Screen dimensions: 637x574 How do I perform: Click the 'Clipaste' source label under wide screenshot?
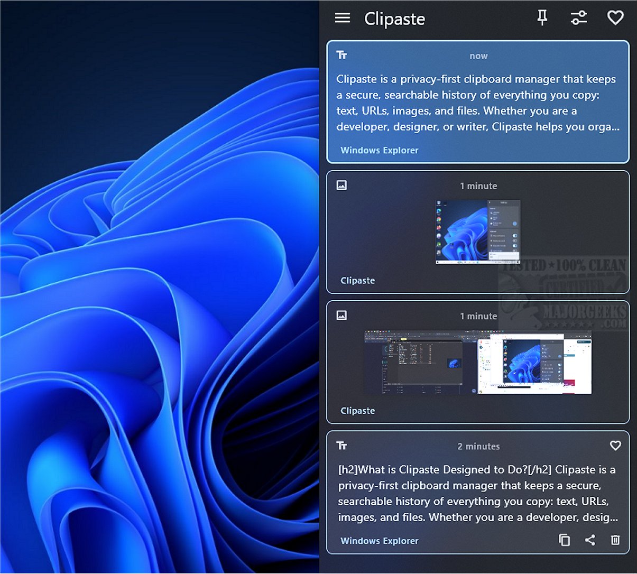click(358, 410)
